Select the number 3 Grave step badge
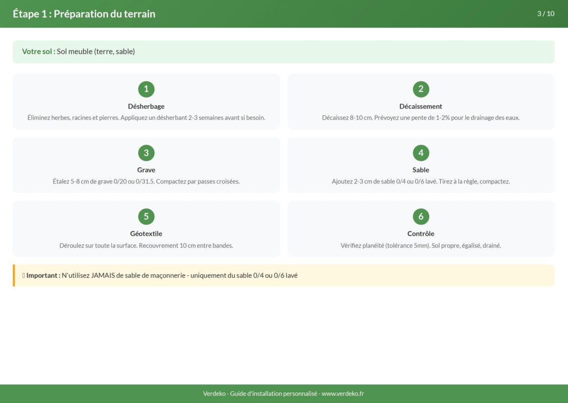 coord(146,153)
